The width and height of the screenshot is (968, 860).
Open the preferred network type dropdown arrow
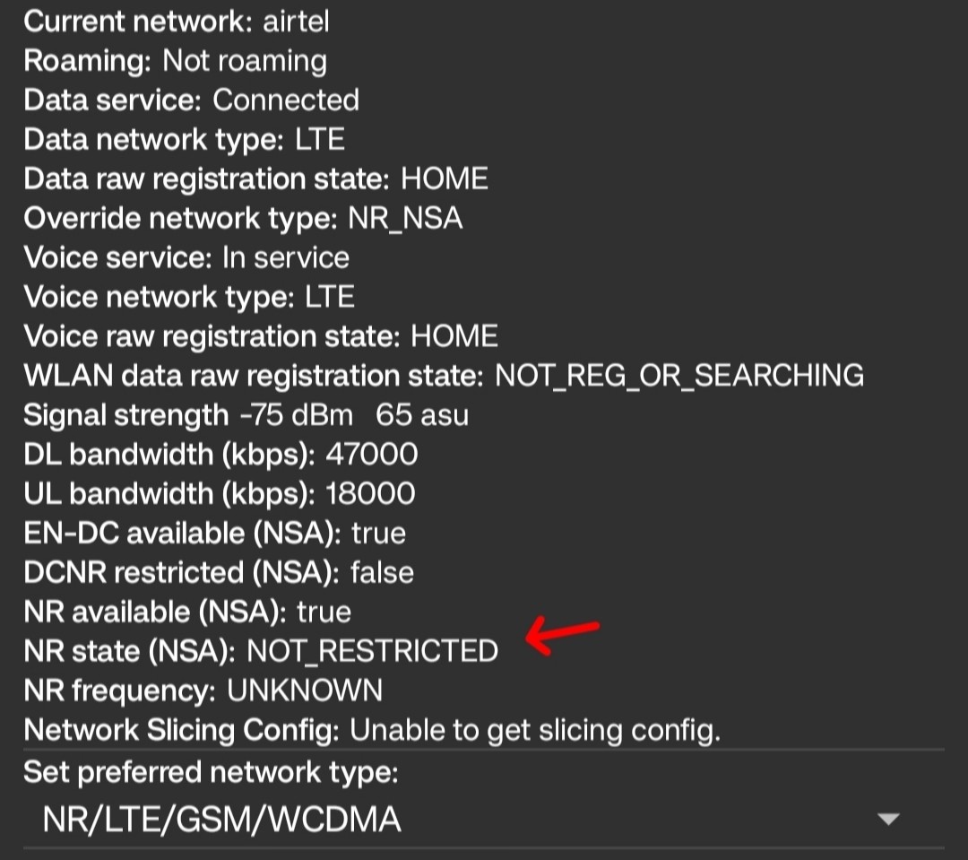[x=887, y=819]
